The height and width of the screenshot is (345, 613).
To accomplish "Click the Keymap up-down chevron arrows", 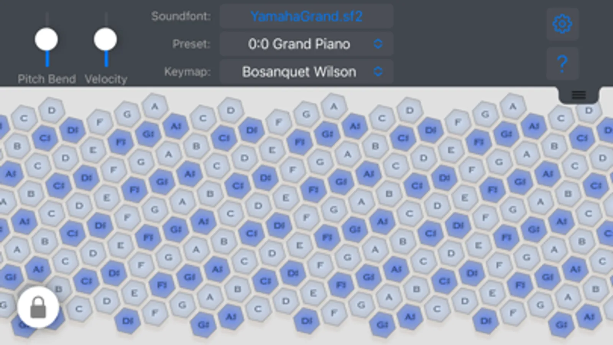I will point(378,72).
